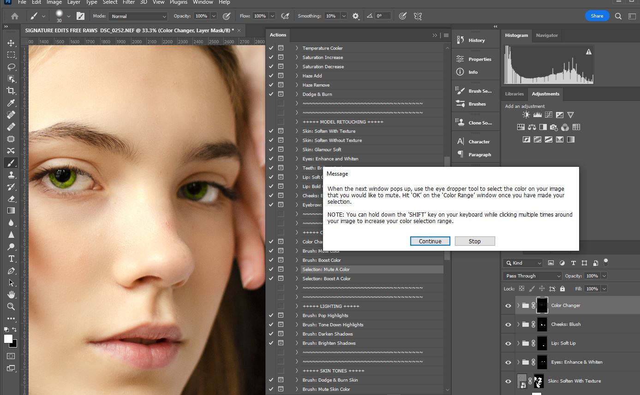
Task: Toggle visibility of Cheeks: Blush layer
Action: [x=508, y=324]
